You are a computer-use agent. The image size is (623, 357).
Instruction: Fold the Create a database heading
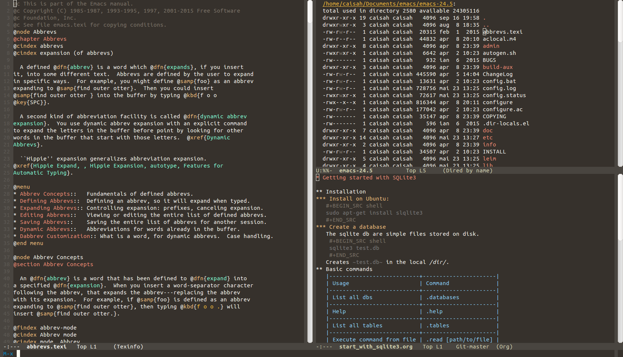[357, 227]
